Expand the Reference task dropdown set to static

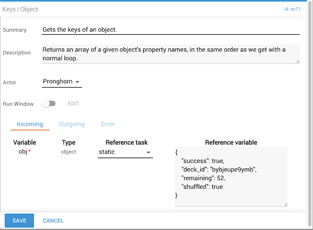[x=125, y=153]
